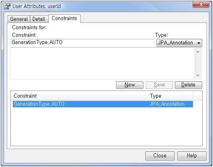Viewport: 213px width, 167px height.
Task: Click the User Attributes dialog title icon
Action: (7, 6)
